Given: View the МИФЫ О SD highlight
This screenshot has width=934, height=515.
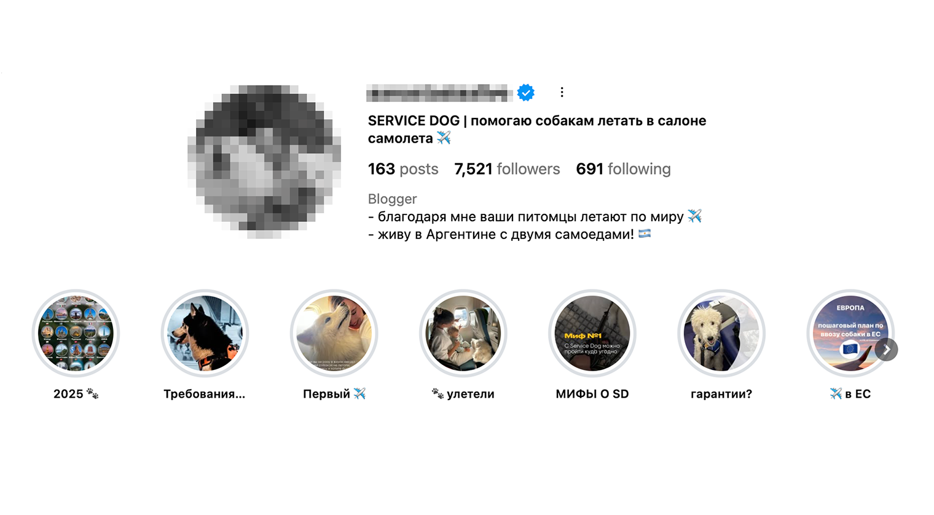Looking at the screenshot, I should pyautogui.click(x=592, y=333).
